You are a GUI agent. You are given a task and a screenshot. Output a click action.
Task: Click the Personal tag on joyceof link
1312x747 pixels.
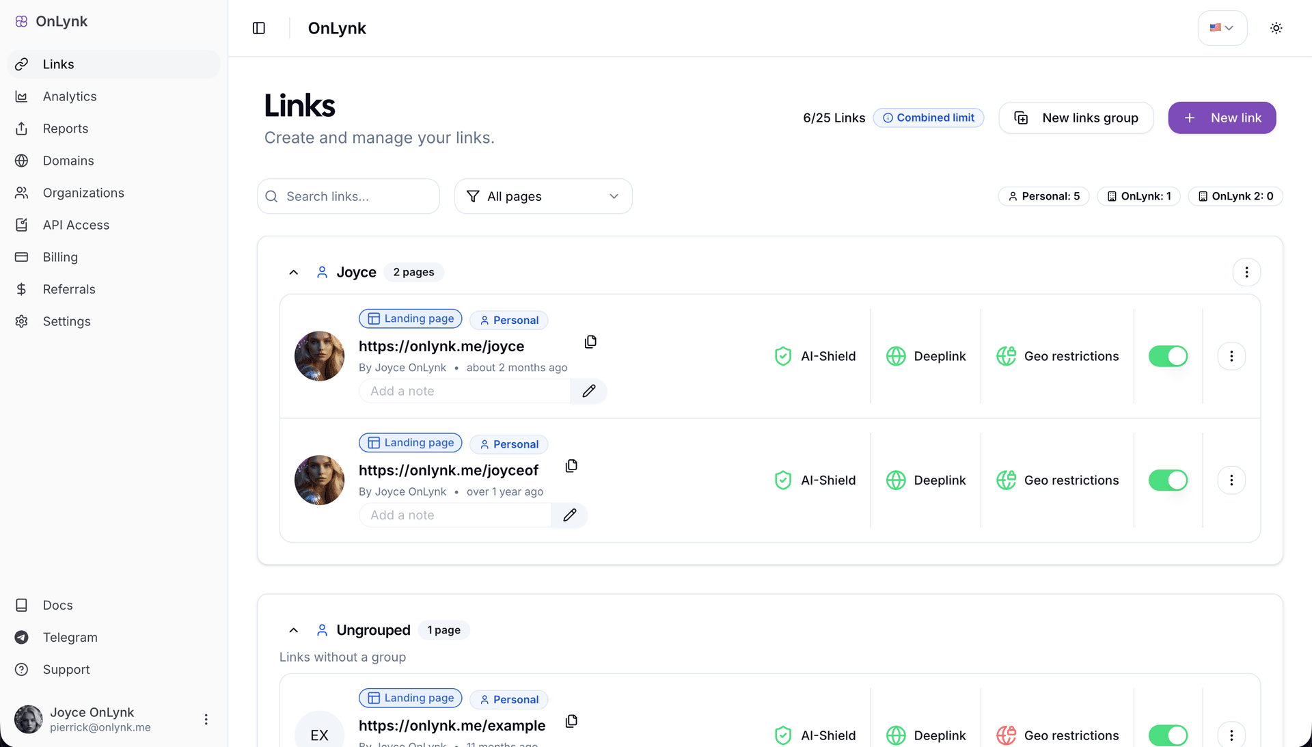(509, 444)
